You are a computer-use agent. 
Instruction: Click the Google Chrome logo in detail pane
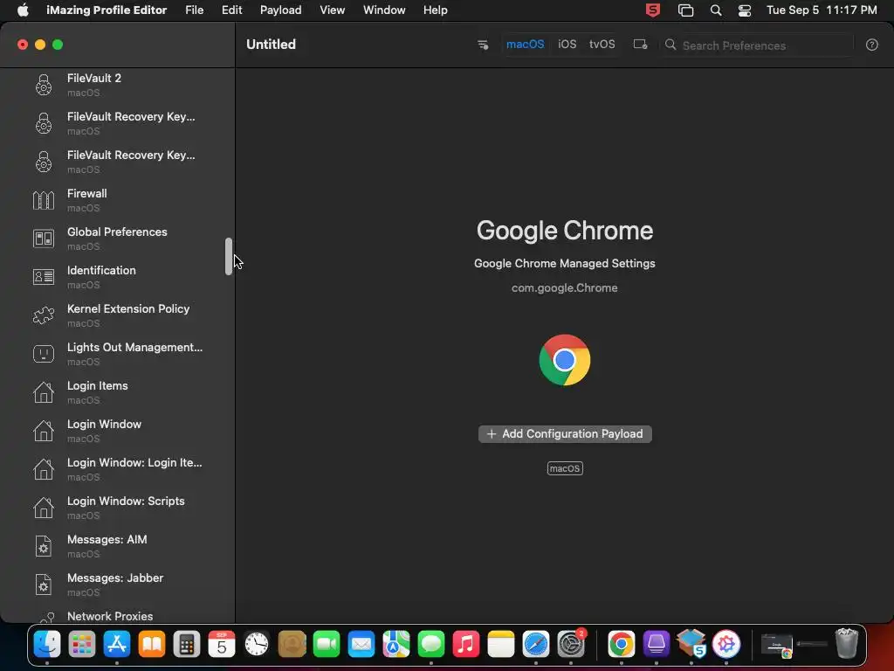pyautogui.click(x=565, y=360)
